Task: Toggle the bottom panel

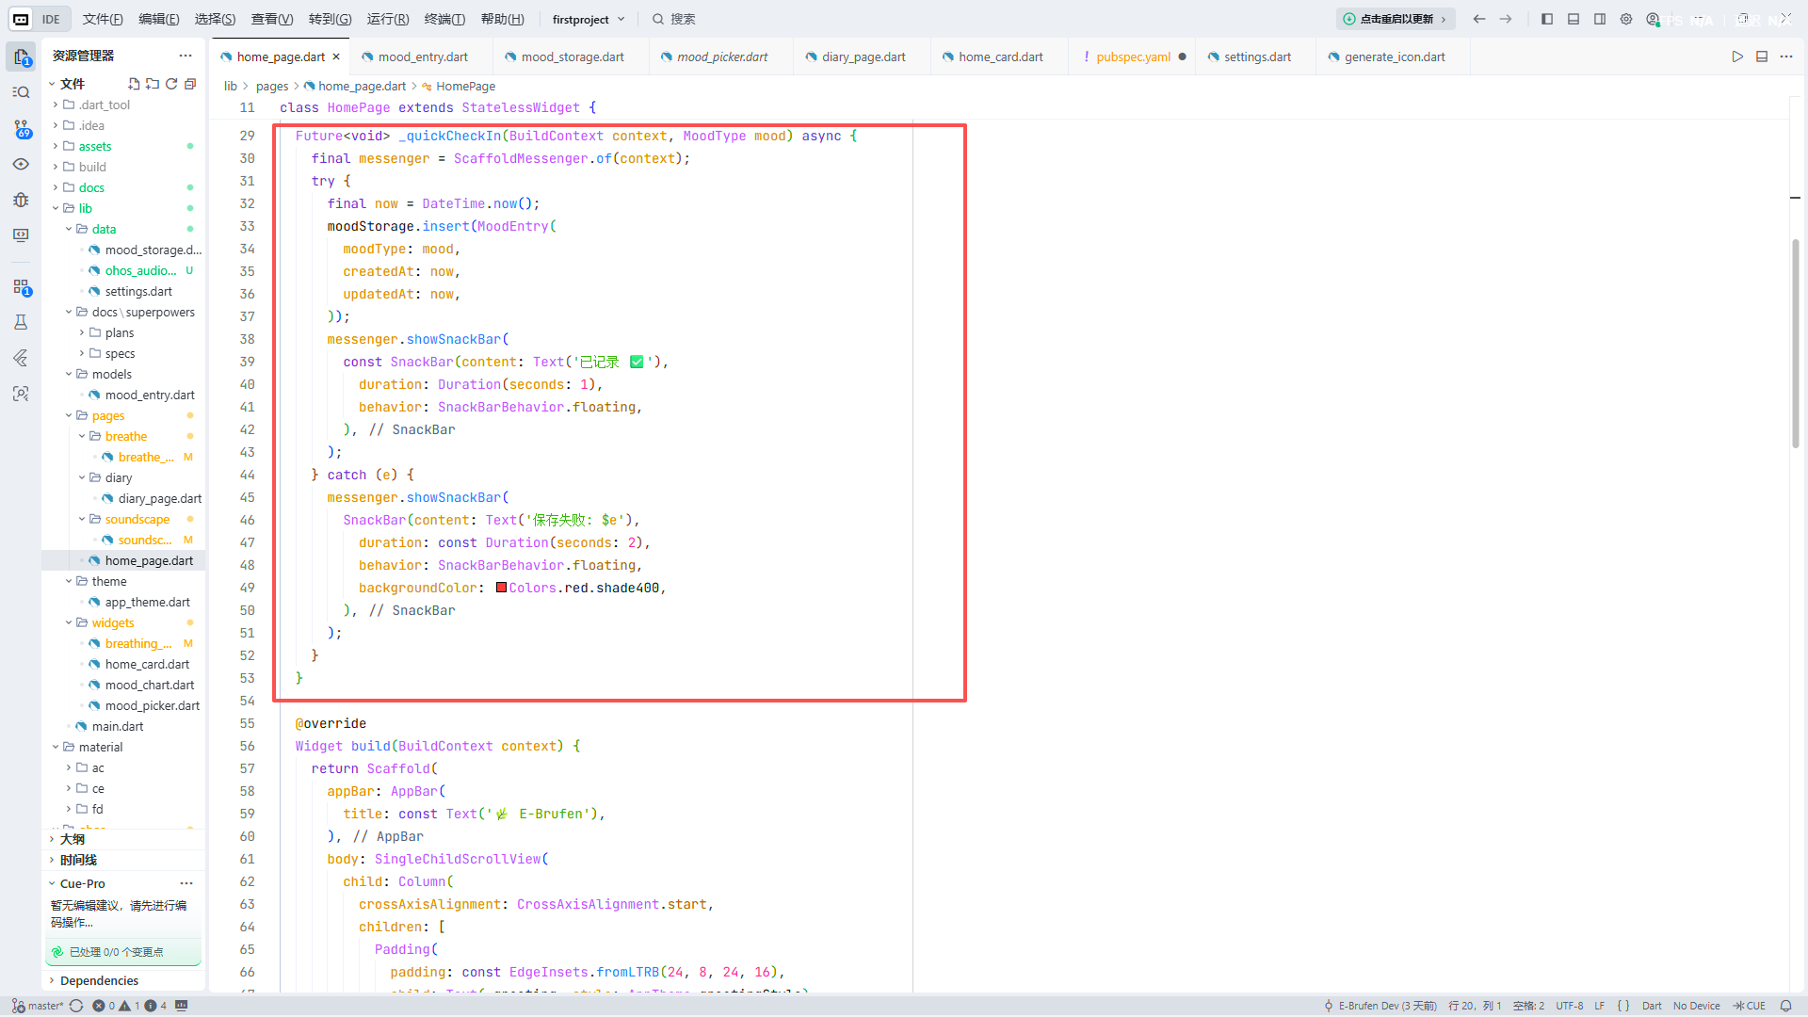Action: pos(1574,19)
